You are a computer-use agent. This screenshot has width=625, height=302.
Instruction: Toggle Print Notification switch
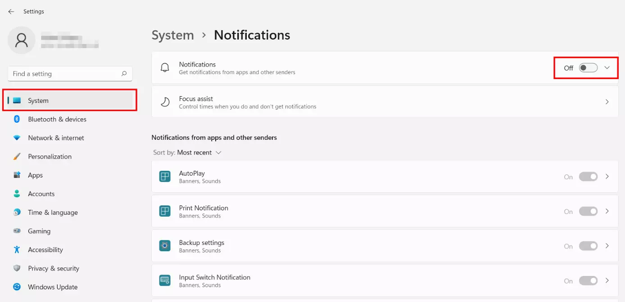coord(588,211)
